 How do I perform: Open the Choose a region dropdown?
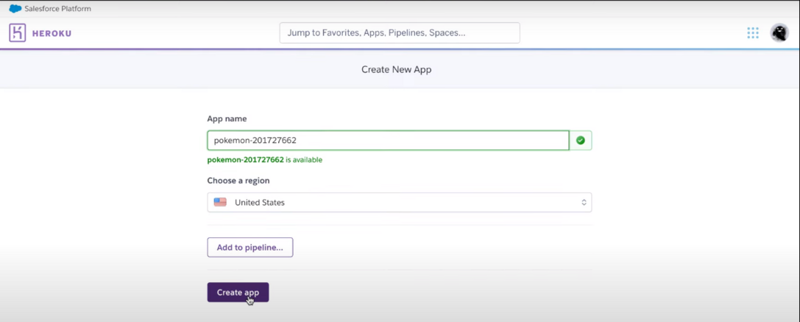(400, 203)
